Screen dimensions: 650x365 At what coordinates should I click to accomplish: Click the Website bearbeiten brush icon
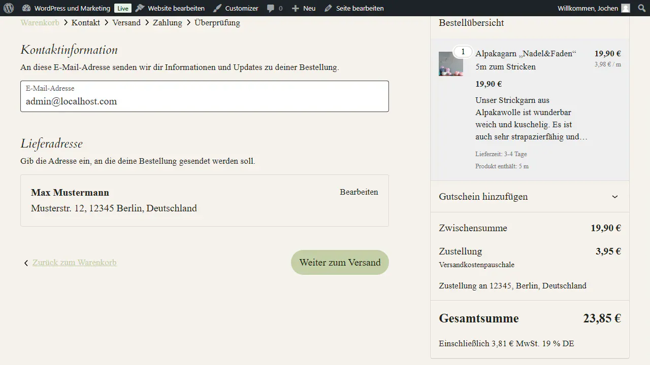140,8
